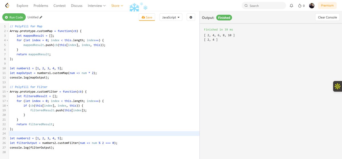Click 'let mappedResult = [];' line
Image resolution: width=342 pixels, height=159 pixels.
click(x=35, y=36)
